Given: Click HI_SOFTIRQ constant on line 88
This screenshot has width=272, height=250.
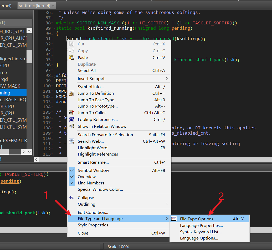Looking at the screenshot, I should 153,23.
